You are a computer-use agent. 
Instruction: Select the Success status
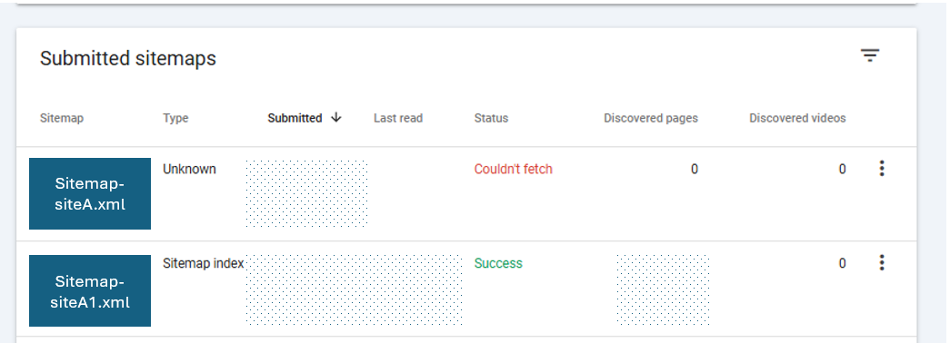(498, 263)
